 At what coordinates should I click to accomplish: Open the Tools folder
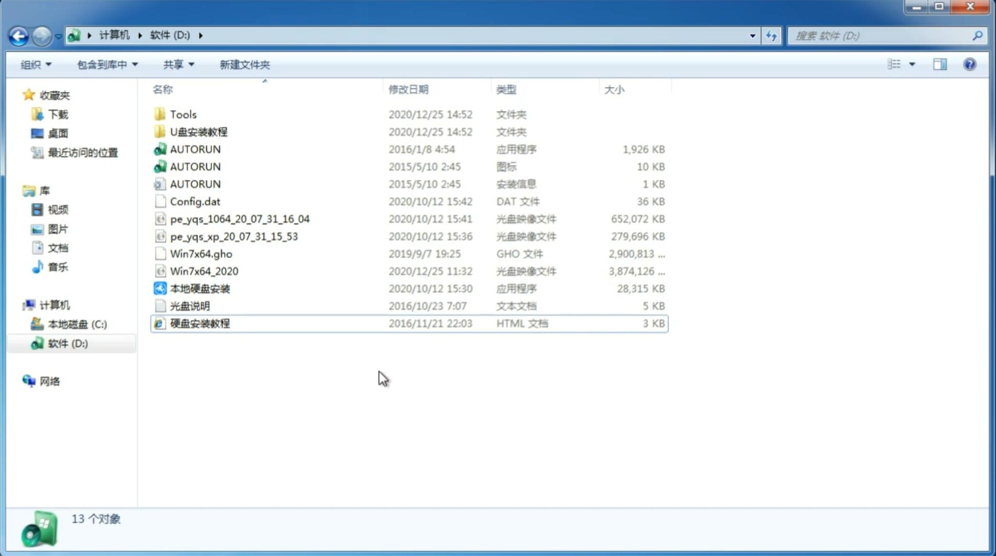[x=183, y=113]
